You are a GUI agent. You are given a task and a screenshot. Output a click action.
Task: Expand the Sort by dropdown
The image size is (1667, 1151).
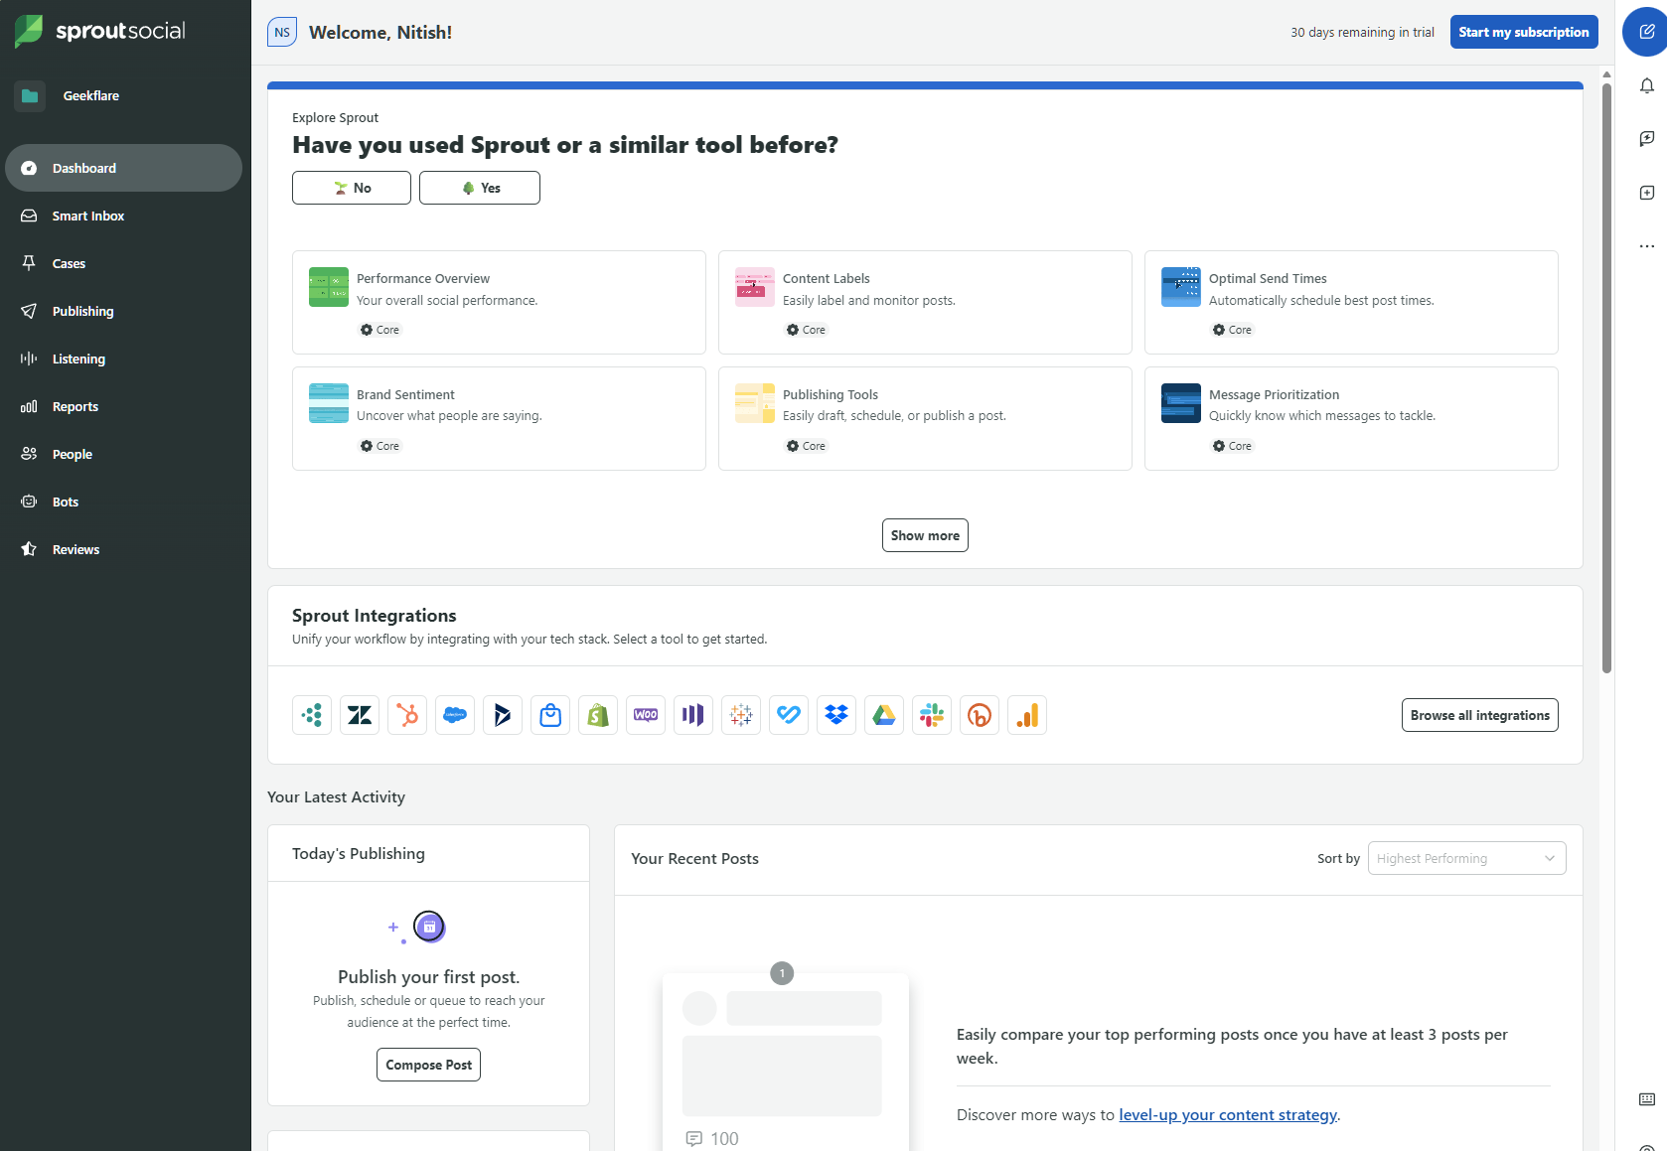(1466, 858)
